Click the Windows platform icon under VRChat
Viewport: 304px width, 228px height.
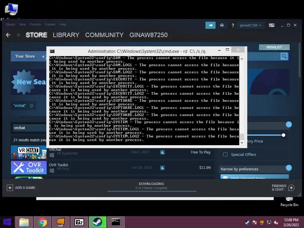click(52, 155)
